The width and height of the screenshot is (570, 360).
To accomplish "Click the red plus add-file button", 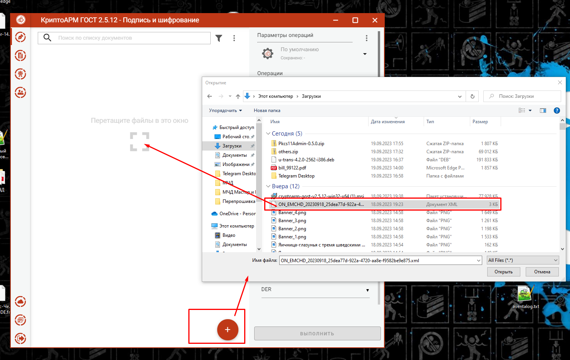I will 228,330.
